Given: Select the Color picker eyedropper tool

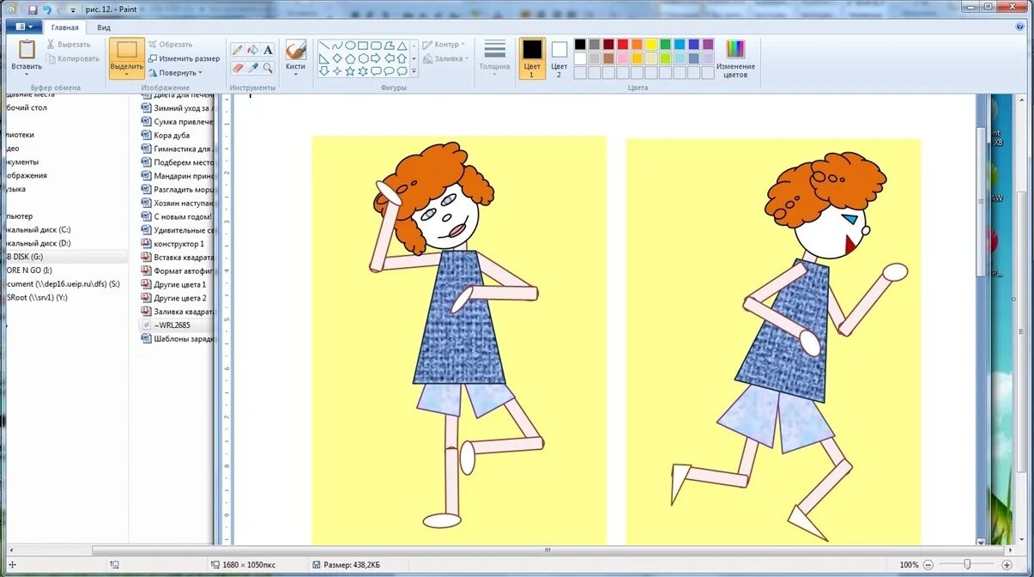Looking at the screenshot, I should (253, 68).
